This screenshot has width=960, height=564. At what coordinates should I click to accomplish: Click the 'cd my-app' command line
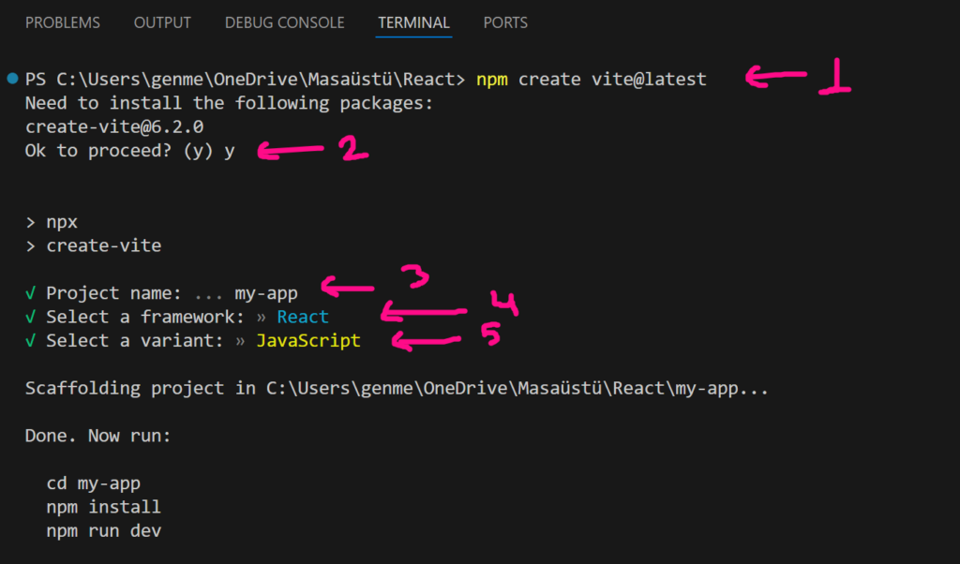tap(94, 484)
